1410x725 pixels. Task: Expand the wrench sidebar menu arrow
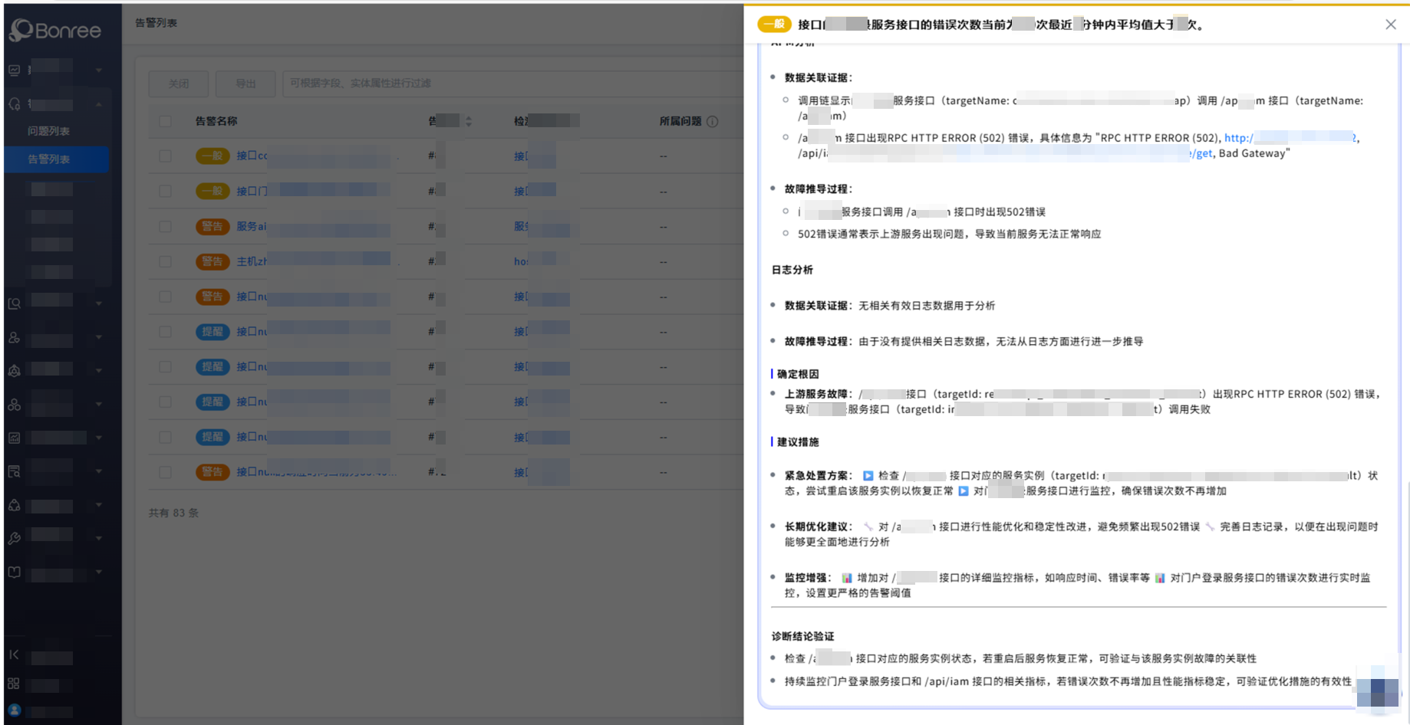[98, 538]
